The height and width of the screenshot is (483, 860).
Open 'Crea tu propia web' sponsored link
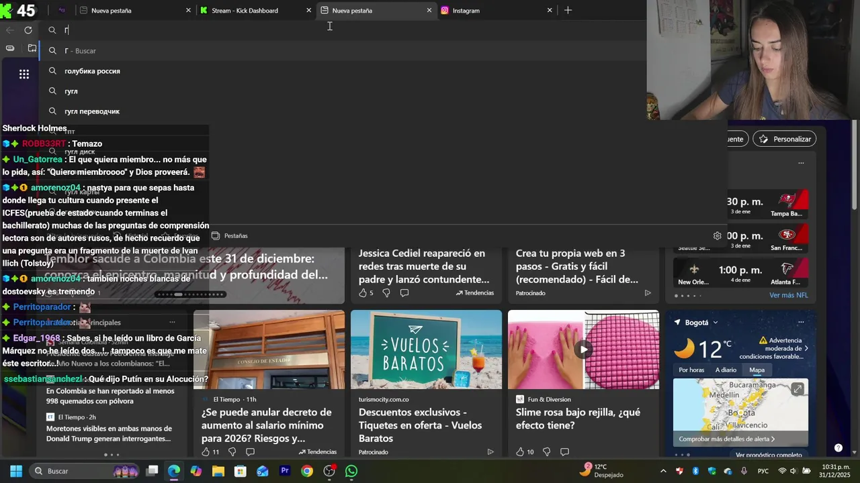pos(577,266)
